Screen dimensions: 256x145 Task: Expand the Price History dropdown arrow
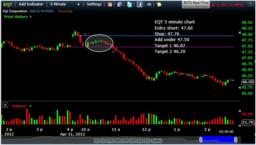pyautogui.click(x=31, y=17)
